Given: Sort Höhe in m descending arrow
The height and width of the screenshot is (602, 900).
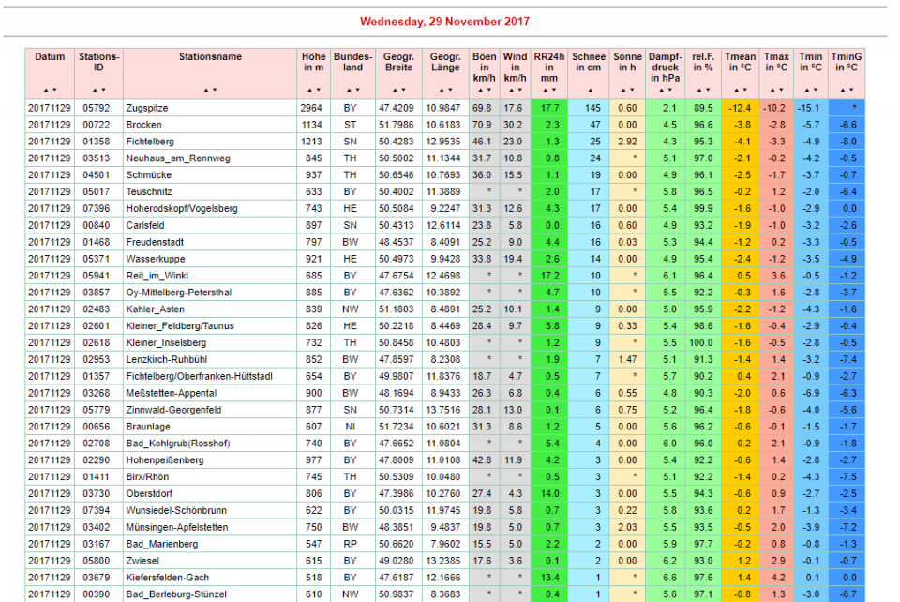Looking at the screenshot, I should coord(317,90).
